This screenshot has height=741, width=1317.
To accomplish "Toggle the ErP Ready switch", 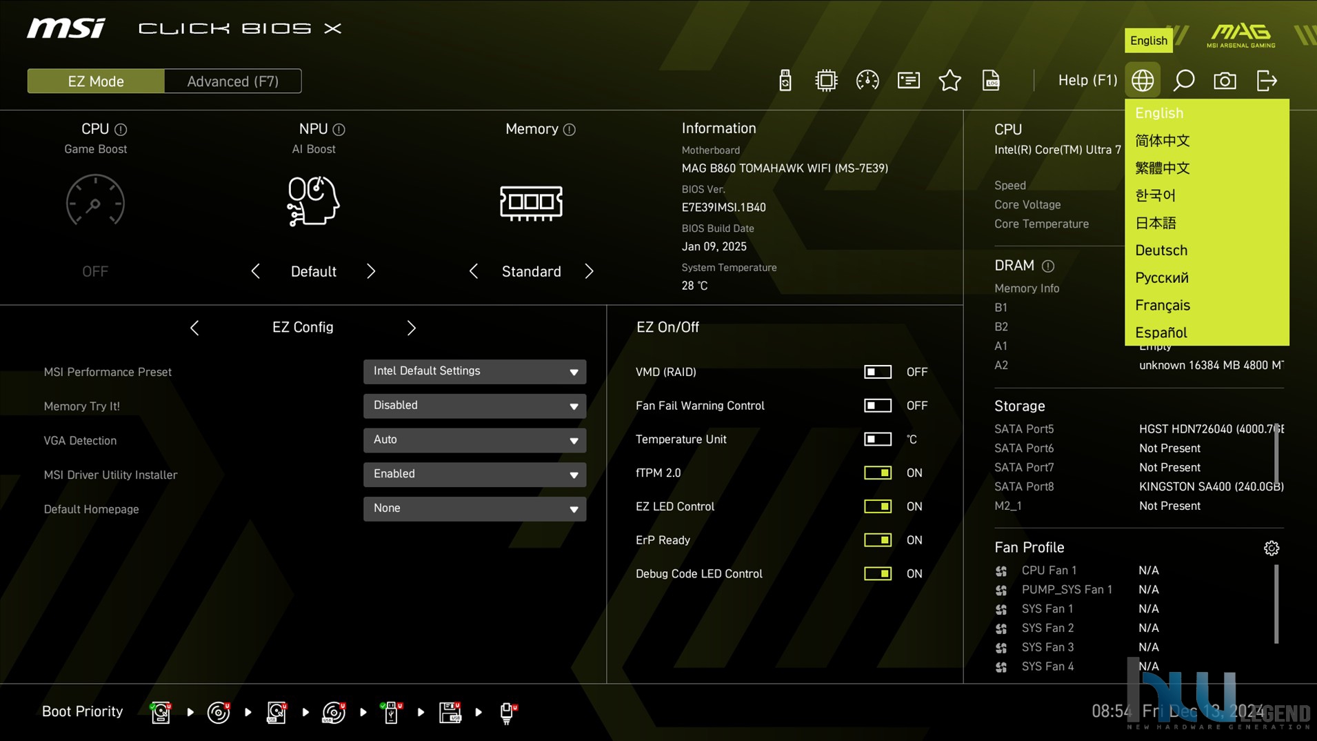I will tap(877, 540).
